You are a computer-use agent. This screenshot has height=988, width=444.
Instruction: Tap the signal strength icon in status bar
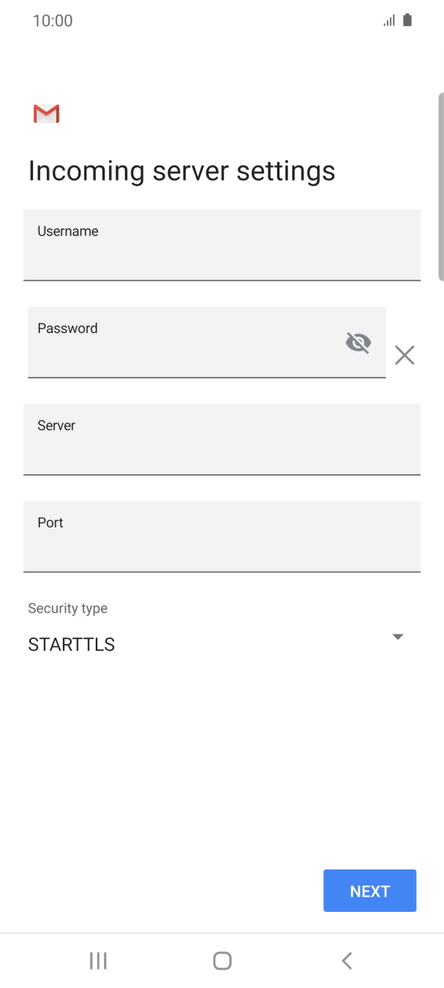(x=388, y=20)
